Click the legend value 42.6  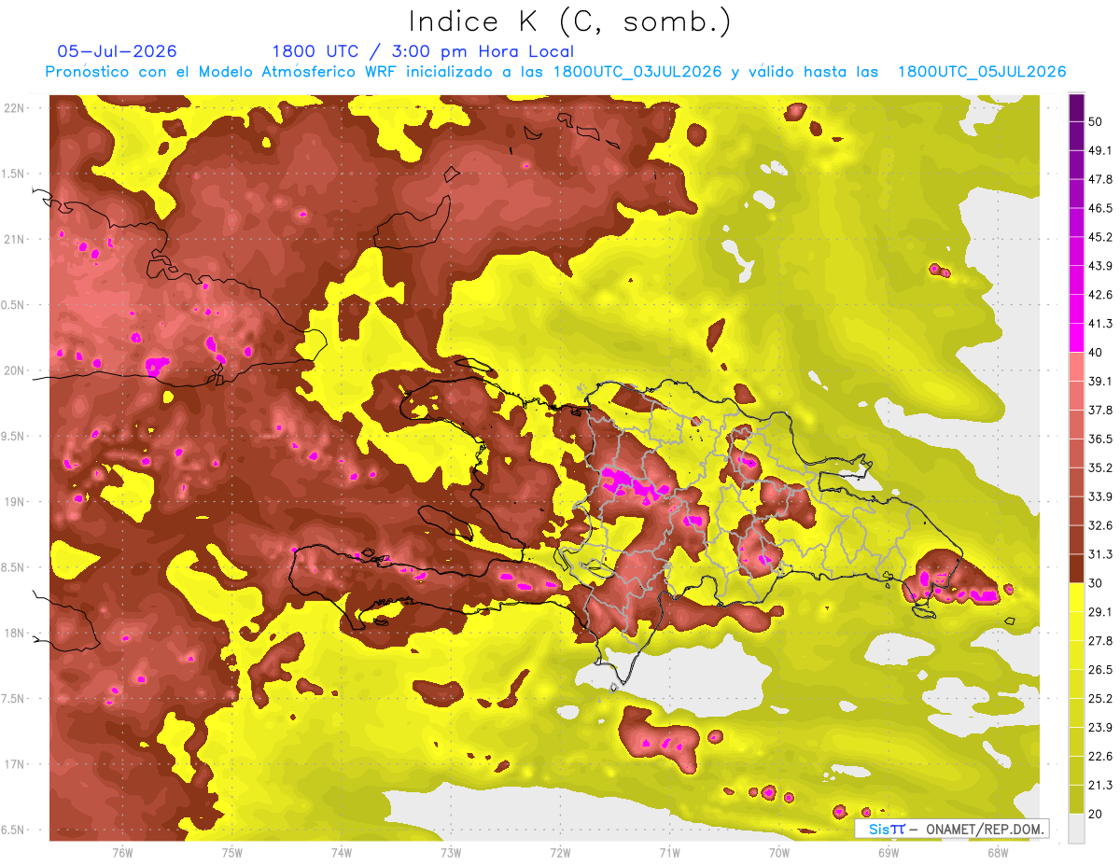1100,295
